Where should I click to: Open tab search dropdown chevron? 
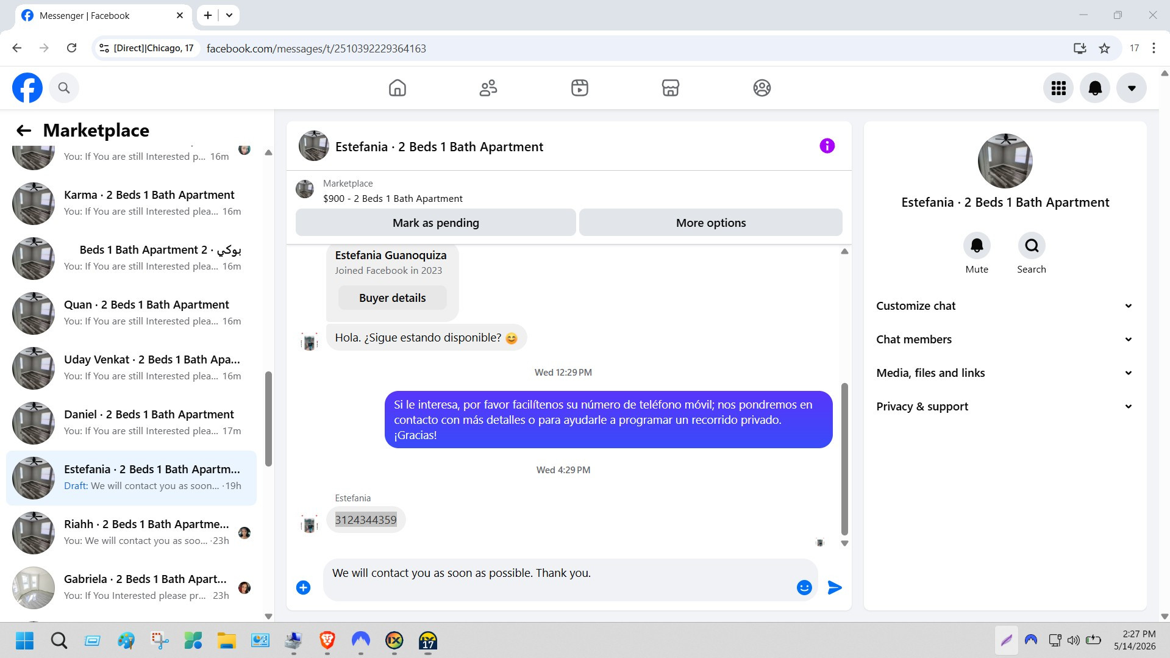(x=229, y=15)
